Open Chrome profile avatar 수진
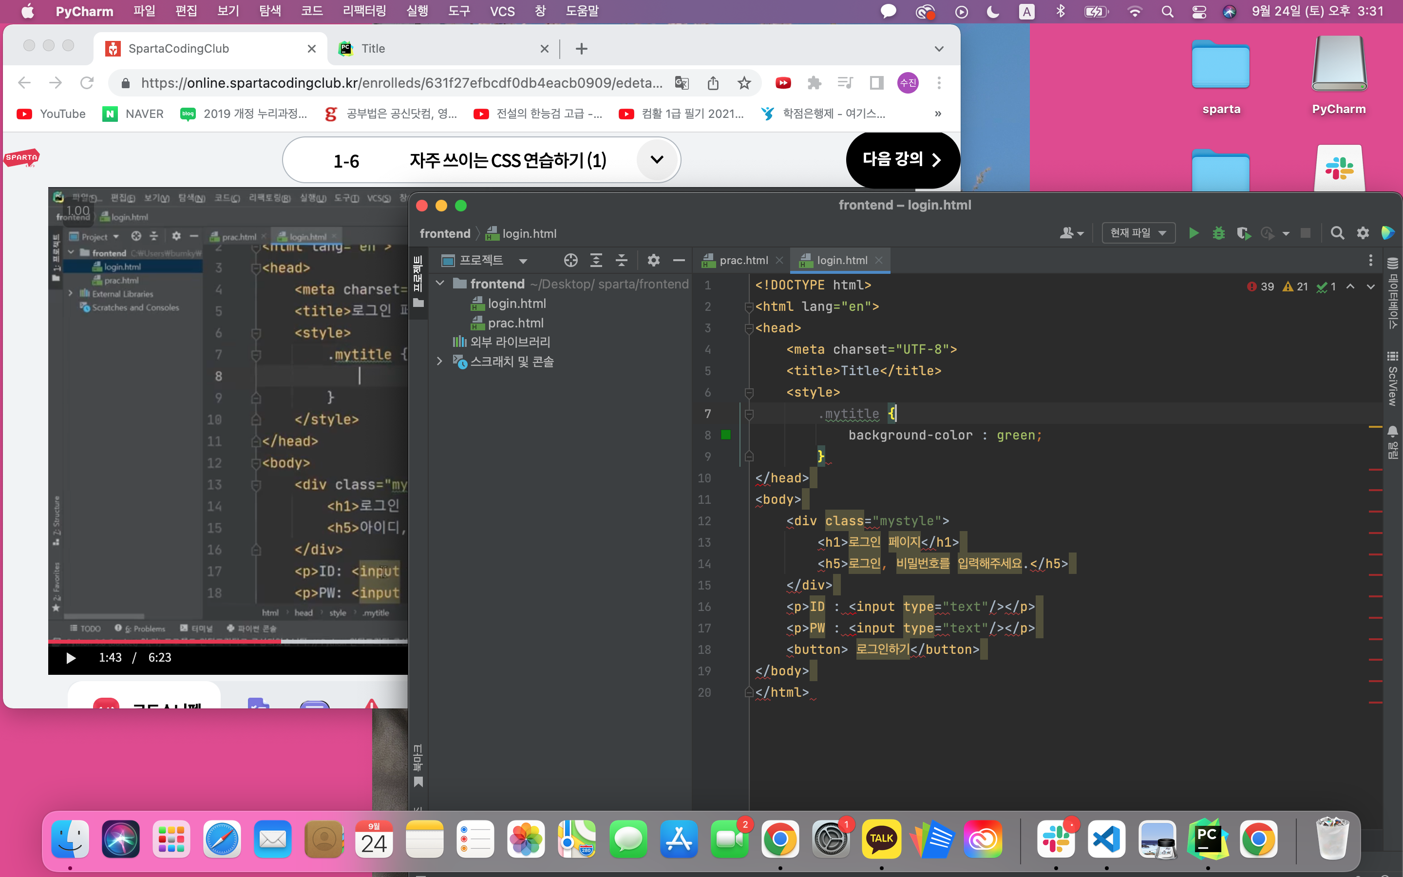This screenshot has height=877, width=1403. (908, 83)
